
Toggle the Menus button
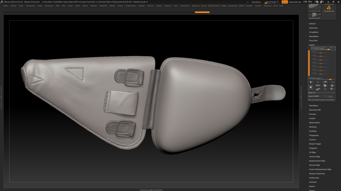(285, 2)
